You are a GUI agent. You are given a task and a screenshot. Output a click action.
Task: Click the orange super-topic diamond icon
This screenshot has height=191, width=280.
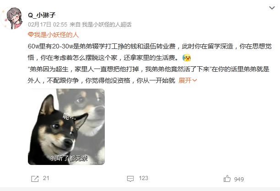[31, 35]
